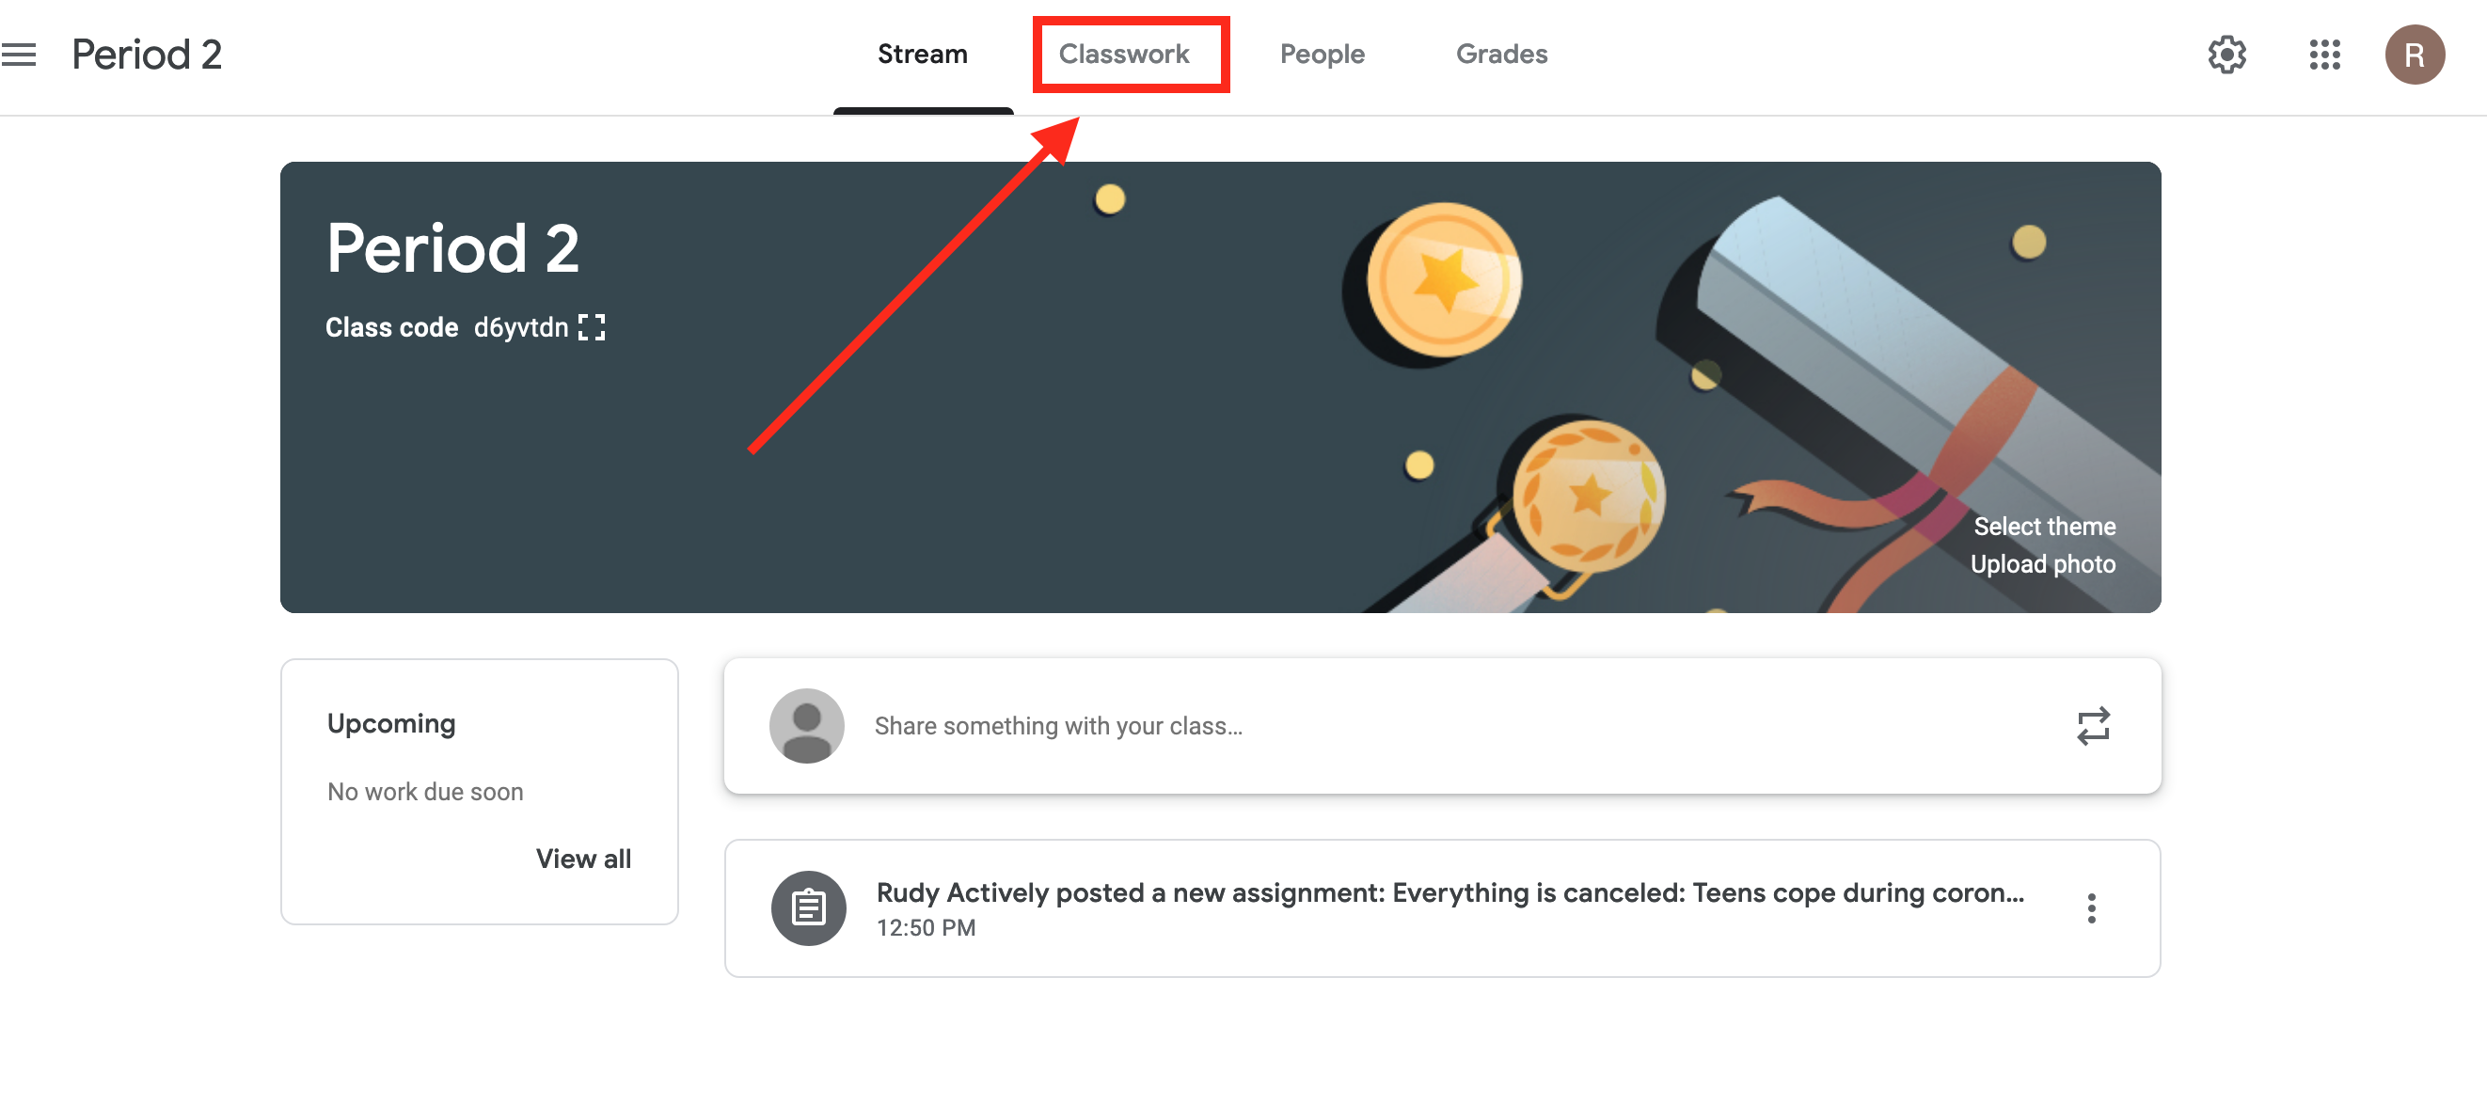Screen dimensions: 2487x1104
Task: Open the Google apps grid
Action: [2325, 54]
